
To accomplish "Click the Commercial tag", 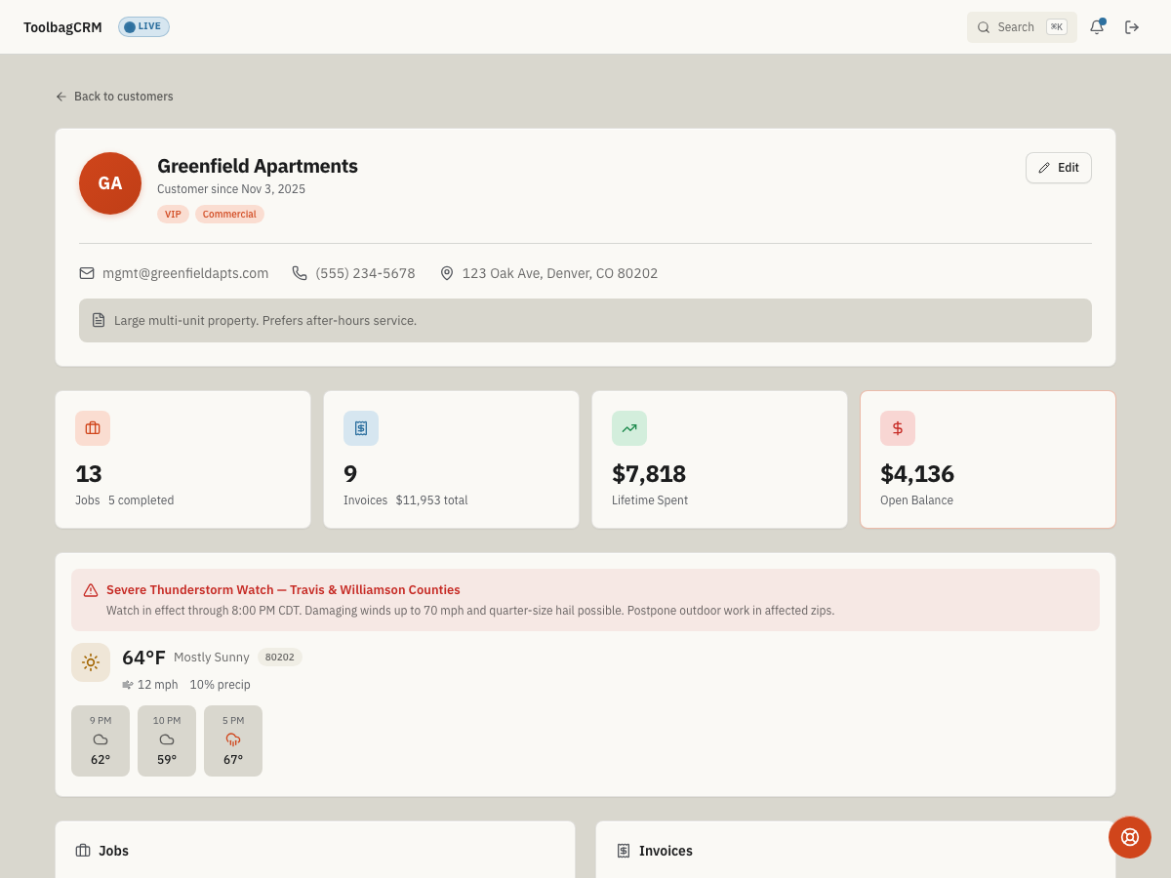I will (229, 215).
